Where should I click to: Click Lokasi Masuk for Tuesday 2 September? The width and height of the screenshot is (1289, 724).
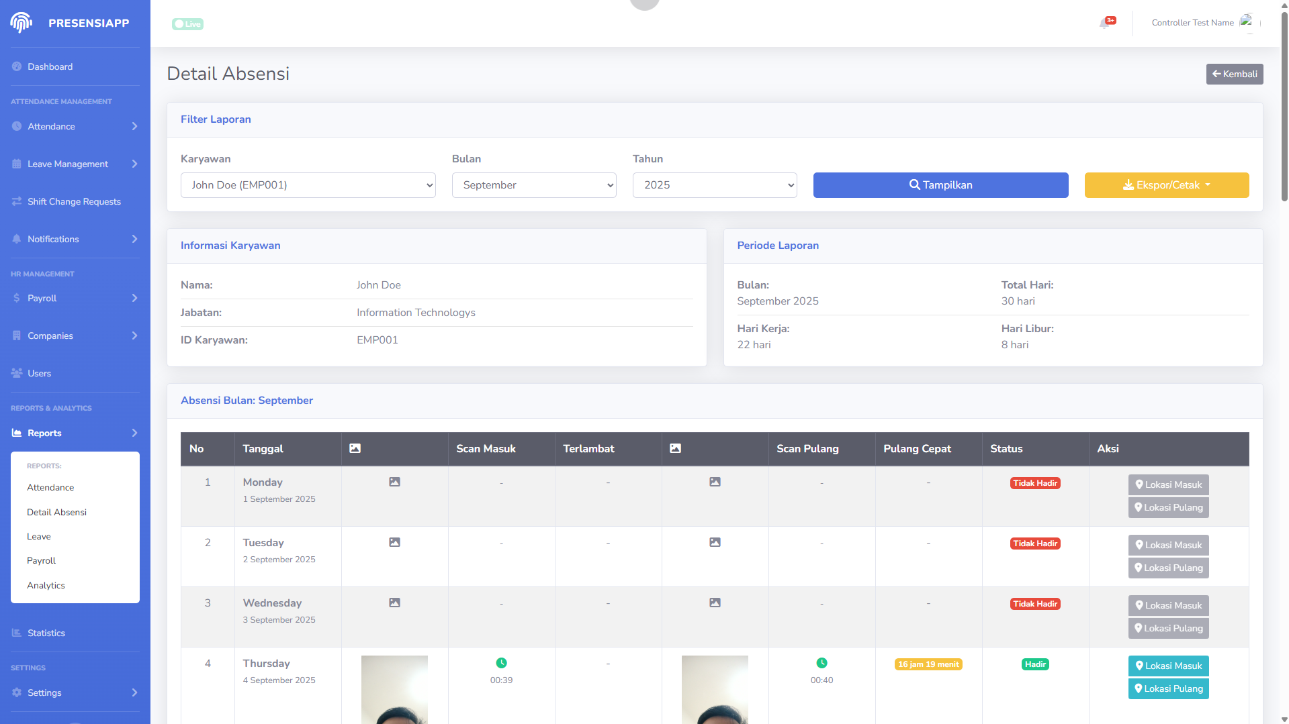click(x=1169, y=545)
